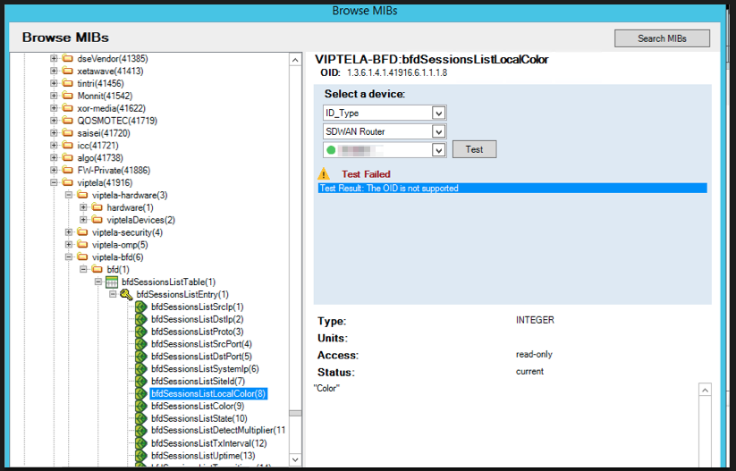This screenshot has height=471, width=736.
Task: Select bfdSessionsListColor(9) in tree
Action: pyautogui.click(x=198, y=407)
